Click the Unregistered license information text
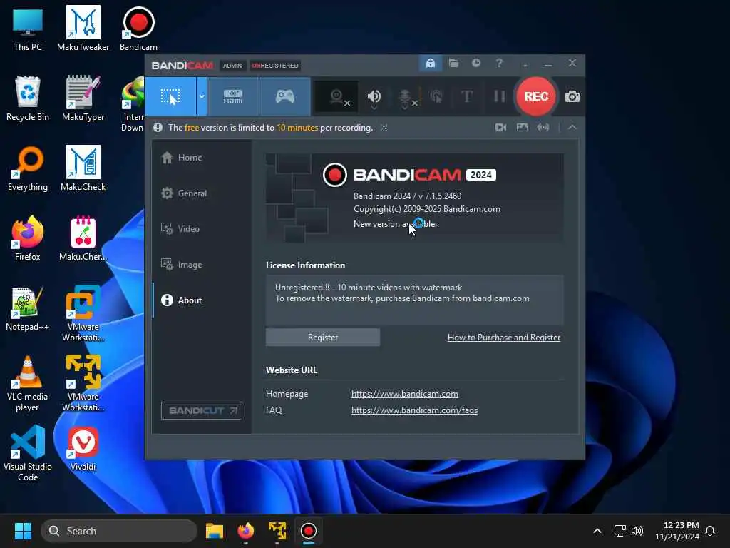Screen dimensions: 730x548 [x=402, y=293]
